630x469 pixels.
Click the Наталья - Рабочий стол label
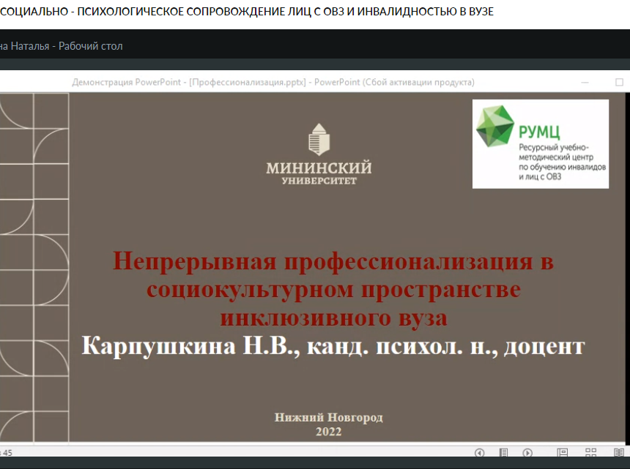coord(62,46)
